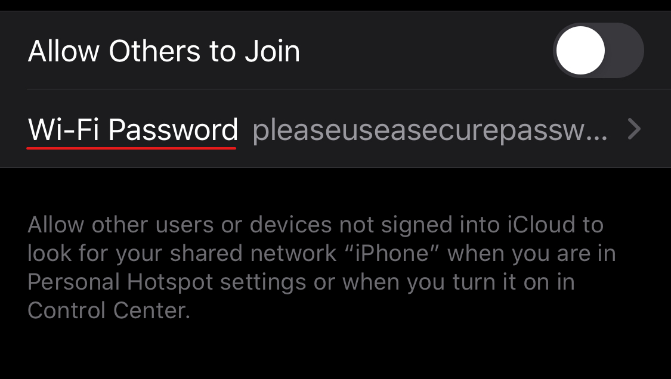The image size is (671, 379).
Task: Open the Wi-Fi Password settings row
Action: click(x=335, y=129)
